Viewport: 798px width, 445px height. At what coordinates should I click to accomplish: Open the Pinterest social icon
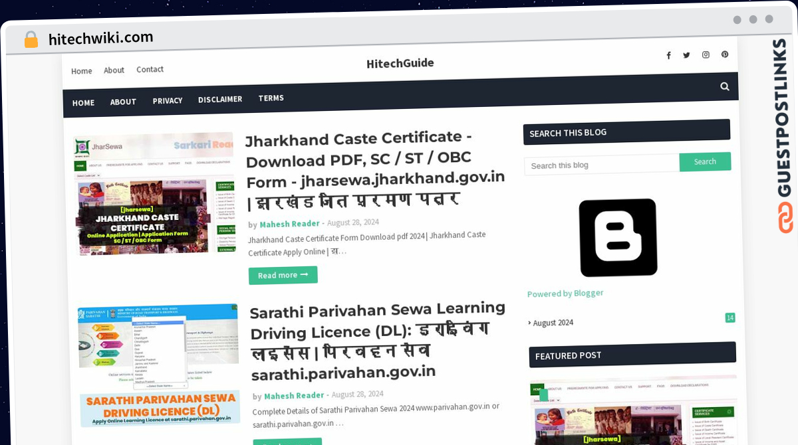(725, 54)
